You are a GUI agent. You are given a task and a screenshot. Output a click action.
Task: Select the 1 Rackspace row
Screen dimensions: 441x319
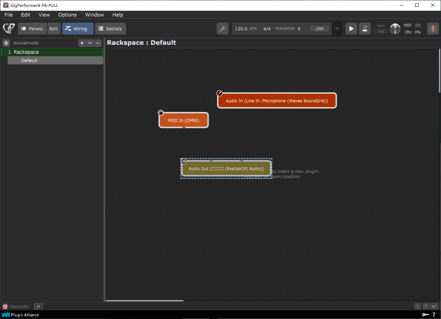coord(52,52)
